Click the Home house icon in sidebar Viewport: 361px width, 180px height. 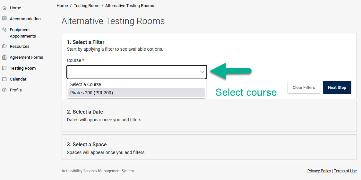[4, 8]
